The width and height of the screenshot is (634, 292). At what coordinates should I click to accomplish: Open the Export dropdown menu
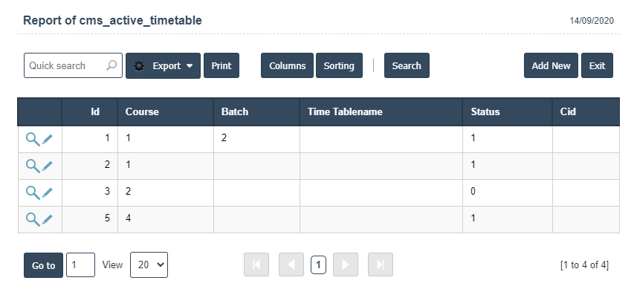[163, 65]
